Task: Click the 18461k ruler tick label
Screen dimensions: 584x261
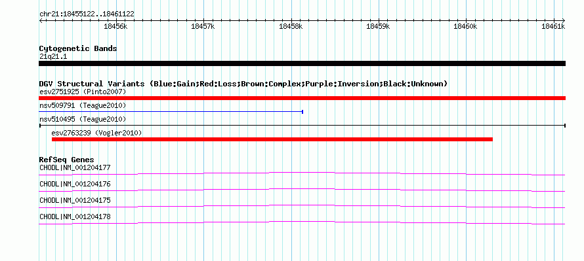Action: (553, 26)
